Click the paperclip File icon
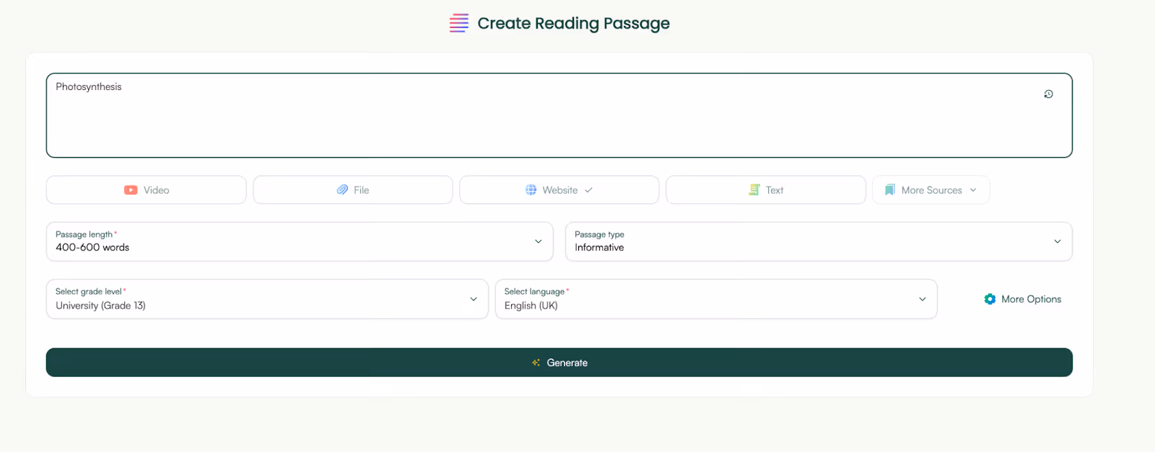 (x=342, y=190)
